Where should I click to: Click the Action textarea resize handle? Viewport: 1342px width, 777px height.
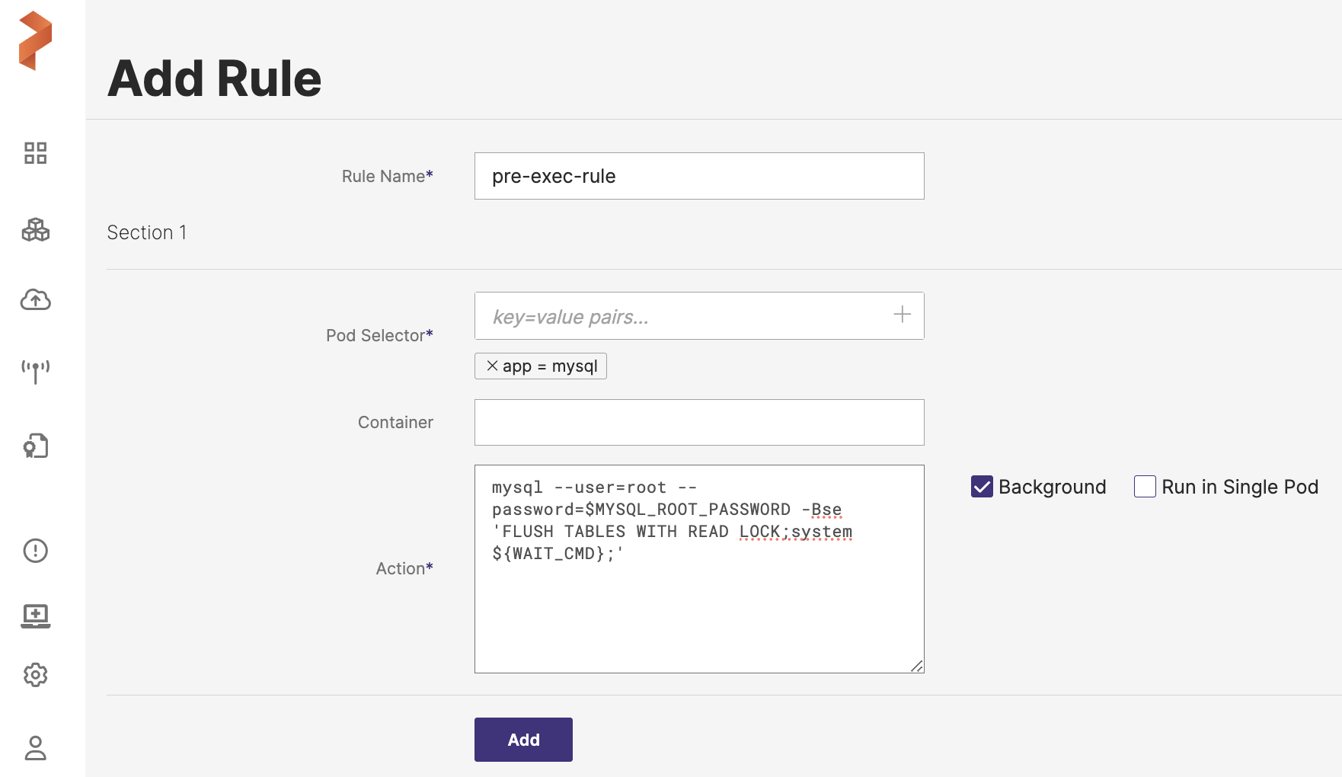pyautogui.click(x=917, y=667)
